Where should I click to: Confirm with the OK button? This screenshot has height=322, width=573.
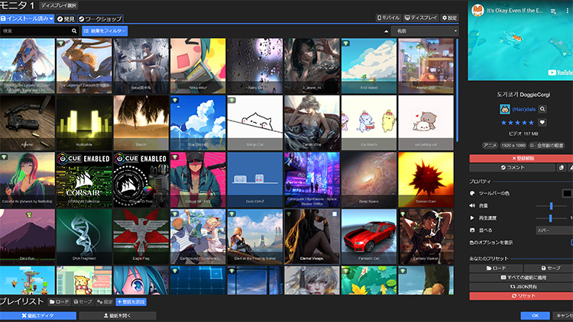(535, 315)
